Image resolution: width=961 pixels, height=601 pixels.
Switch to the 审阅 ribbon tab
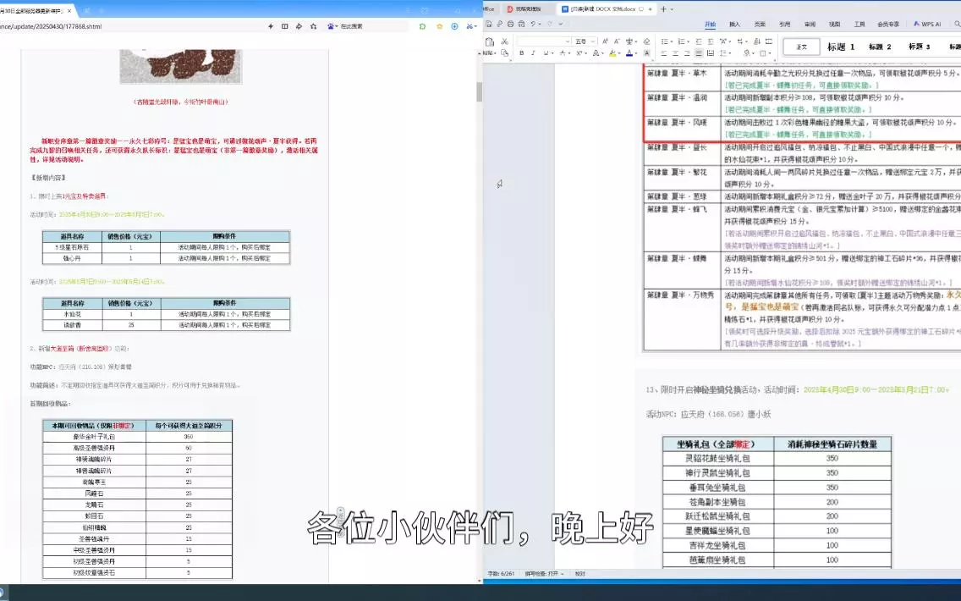(x=810, y=24)
